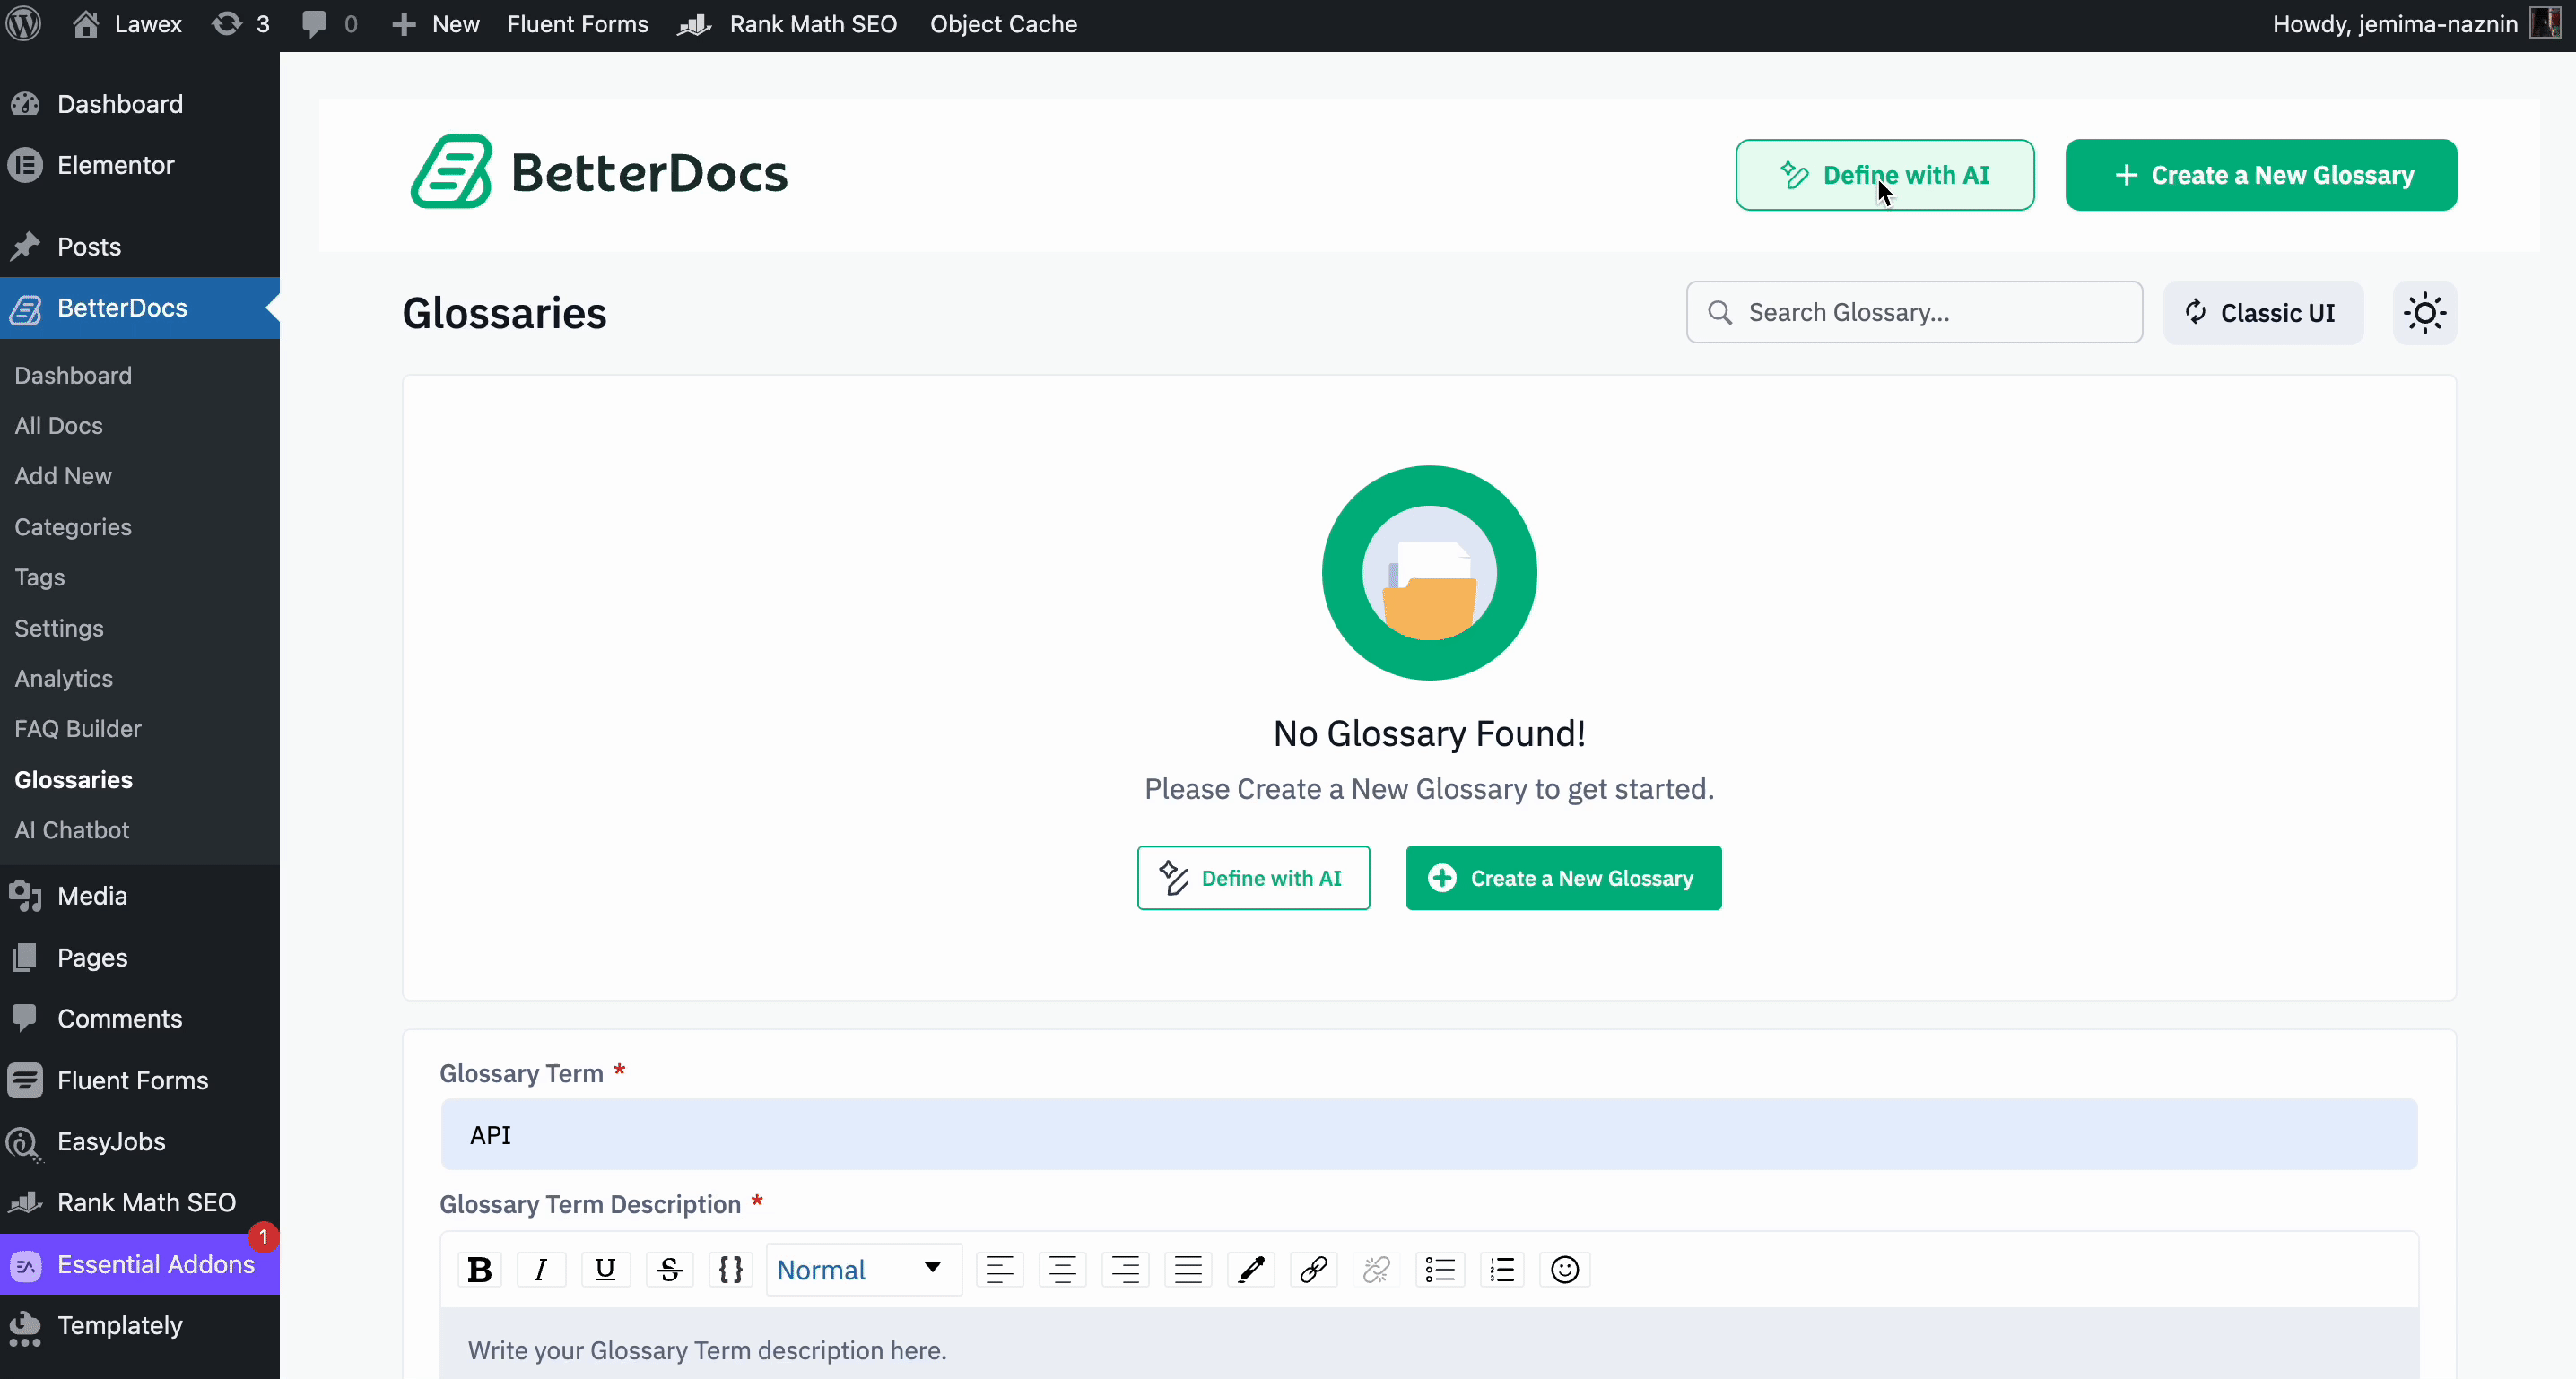
Task: Click the user avatar in admin bar
Action: click(2546, 22)
